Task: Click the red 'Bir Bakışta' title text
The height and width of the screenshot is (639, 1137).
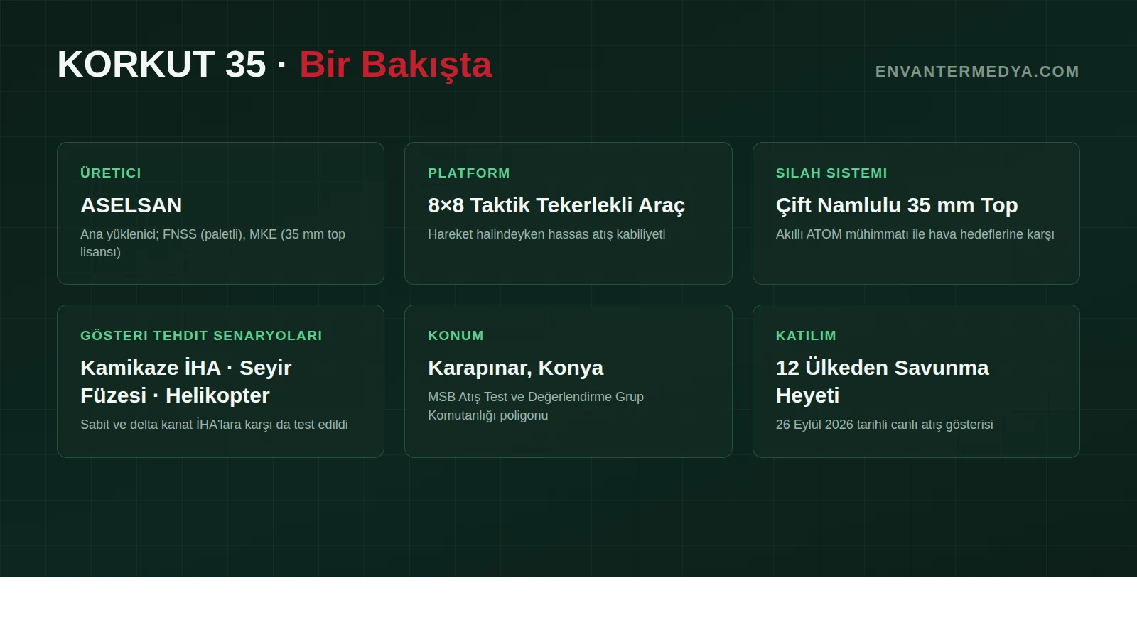Action: pos(396,65)
